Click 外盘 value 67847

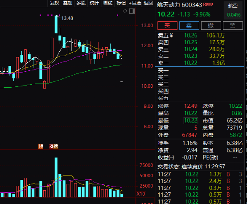tap(189, 135)
